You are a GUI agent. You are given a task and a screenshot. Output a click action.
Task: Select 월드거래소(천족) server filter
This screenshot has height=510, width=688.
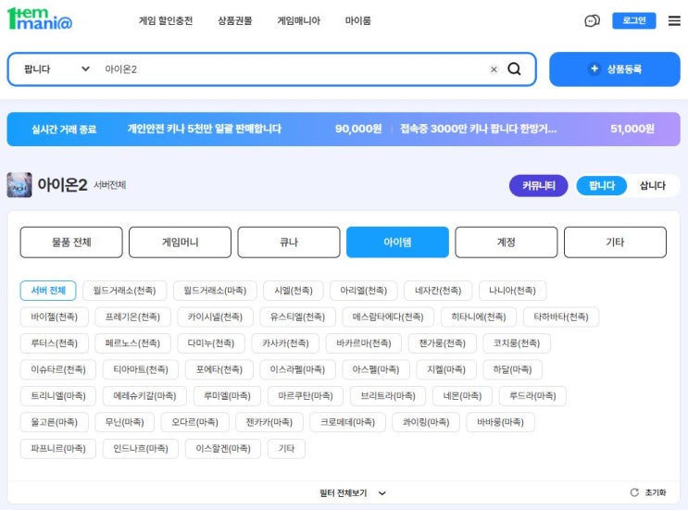click(x=125, y=291)
